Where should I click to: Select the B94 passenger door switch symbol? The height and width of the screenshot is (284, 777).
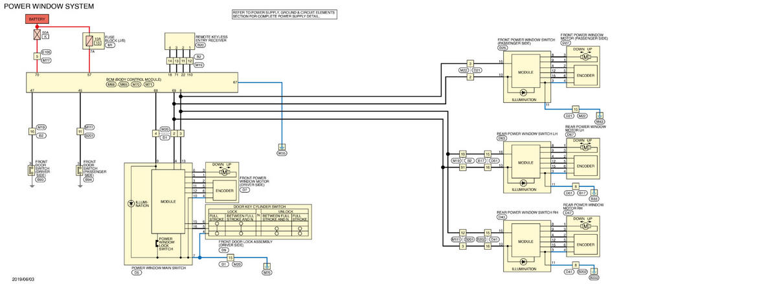coord(80,170)
